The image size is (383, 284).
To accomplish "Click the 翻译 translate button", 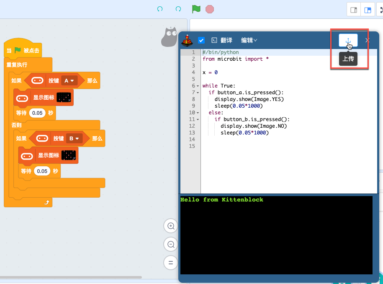I will tap(222, 40).
